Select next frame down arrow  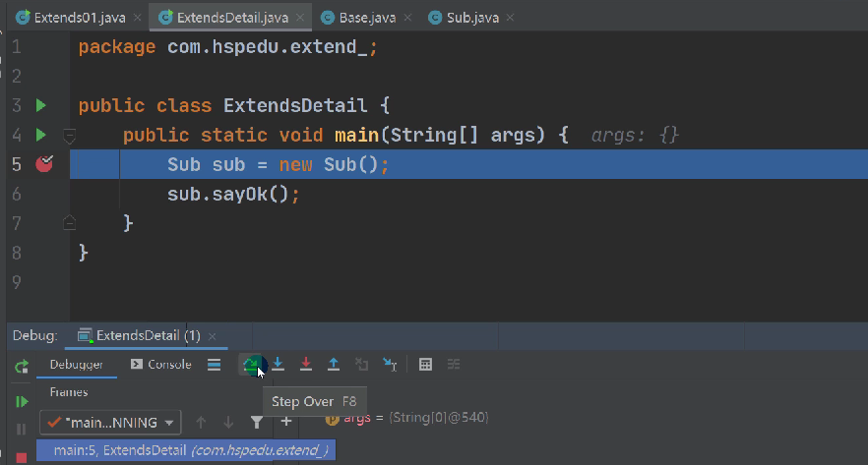228,423
